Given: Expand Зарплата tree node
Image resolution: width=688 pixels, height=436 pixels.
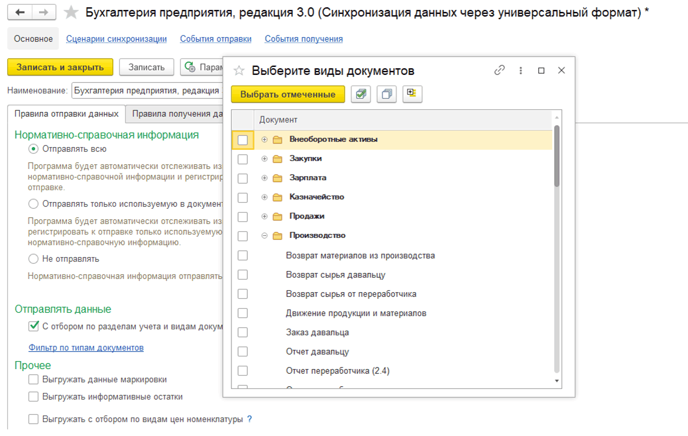Looking at the screenshot, I should [264, 178].
